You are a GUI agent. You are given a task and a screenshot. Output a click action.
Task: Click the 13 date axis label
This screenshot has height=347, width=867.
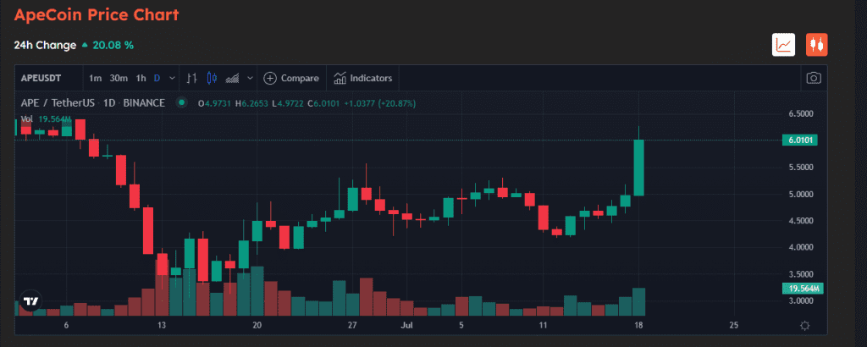click(x=162, y=325)
